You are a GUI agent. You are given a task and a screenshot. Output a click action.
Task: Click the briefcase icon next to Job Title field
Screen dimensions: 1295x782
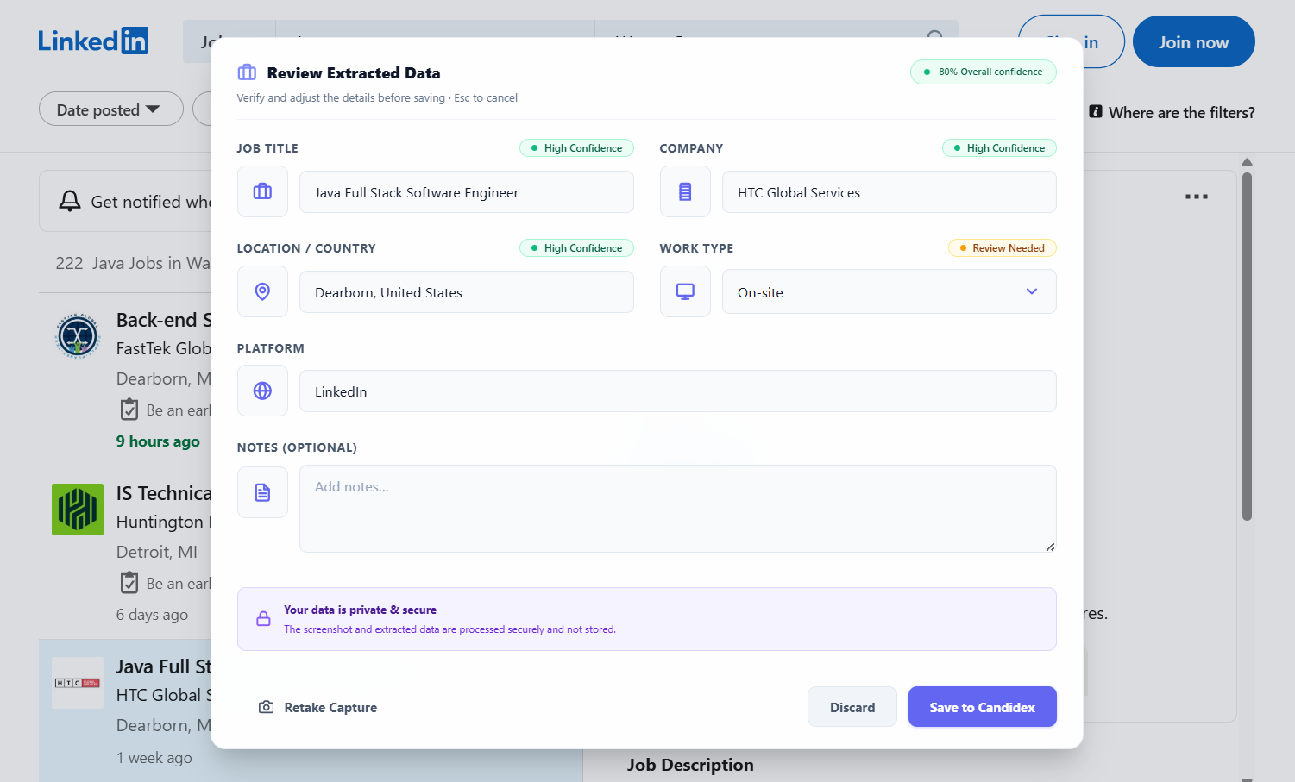(262, 191)
